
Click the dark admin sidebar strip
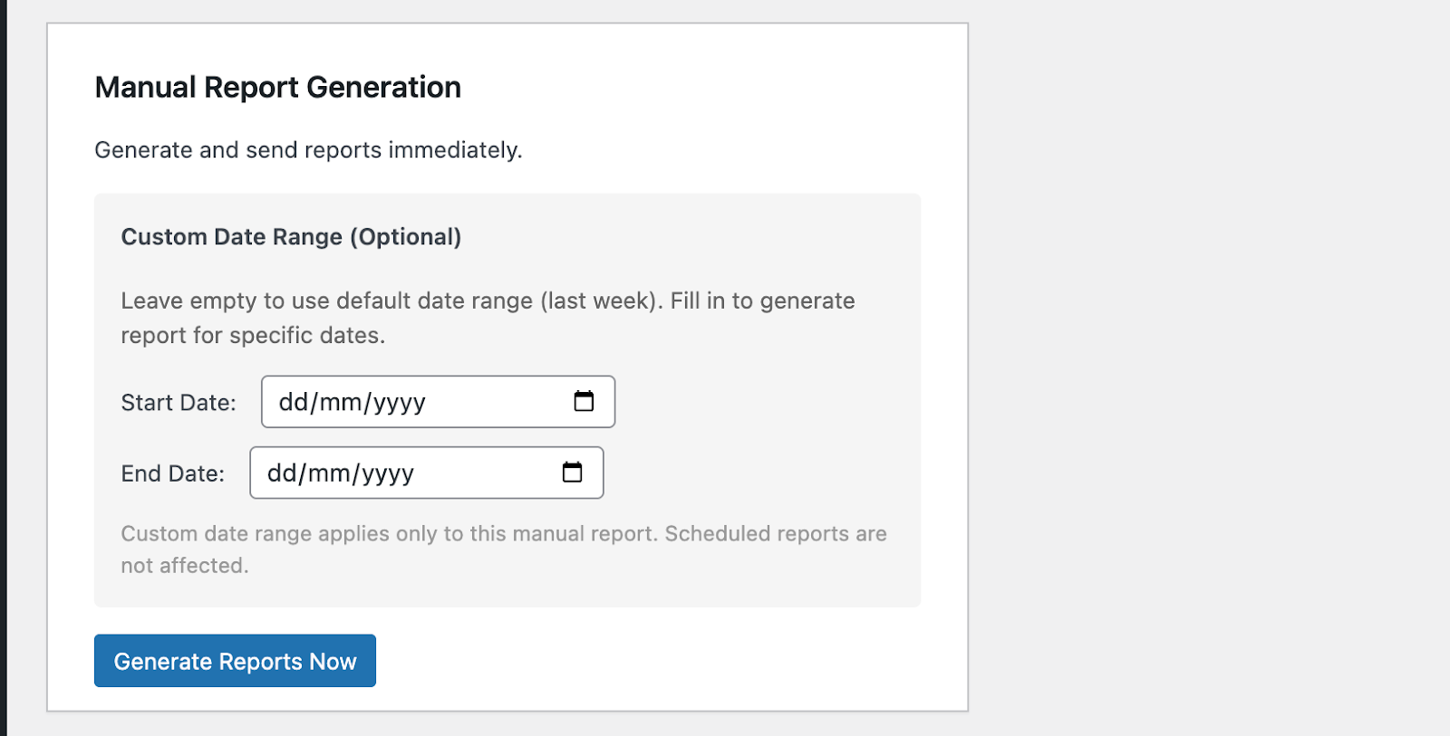tap(3, 362)
